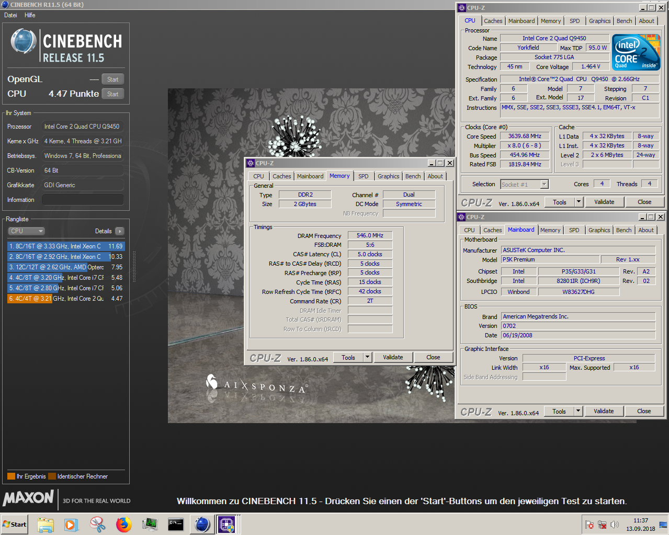The height and width of the screenshot is (535, 669).
Task: Click Validate in the Memory CPU-Z window
Action: click(x=393, y=357)
